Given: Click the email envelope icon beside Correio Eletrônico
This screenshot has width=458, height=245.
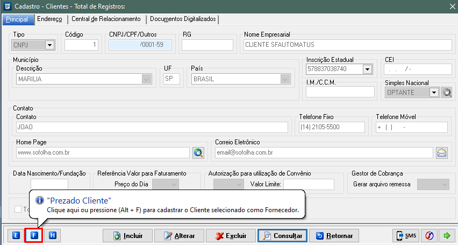Looking at the screenshot, I should tap(442, 152).
